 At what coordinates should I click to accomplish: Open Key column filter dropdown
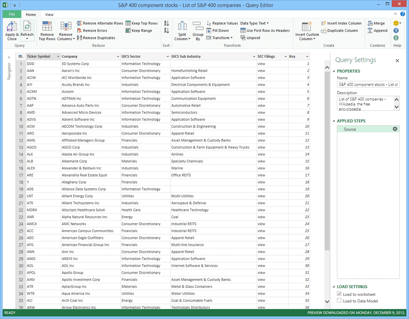coord(307,56)
